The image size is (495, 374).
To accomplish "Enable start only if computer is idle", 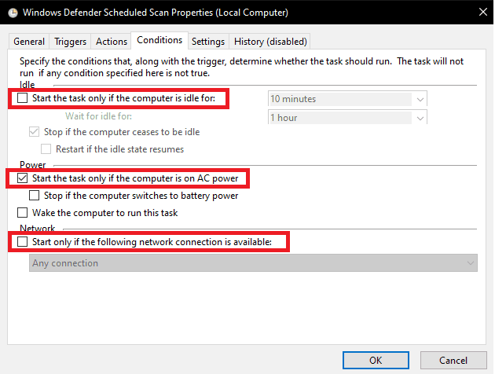I will (23, 98).
